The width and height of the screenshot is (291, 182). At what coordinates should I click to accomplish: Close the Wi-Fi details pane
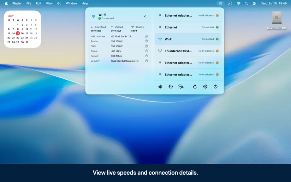145,16
